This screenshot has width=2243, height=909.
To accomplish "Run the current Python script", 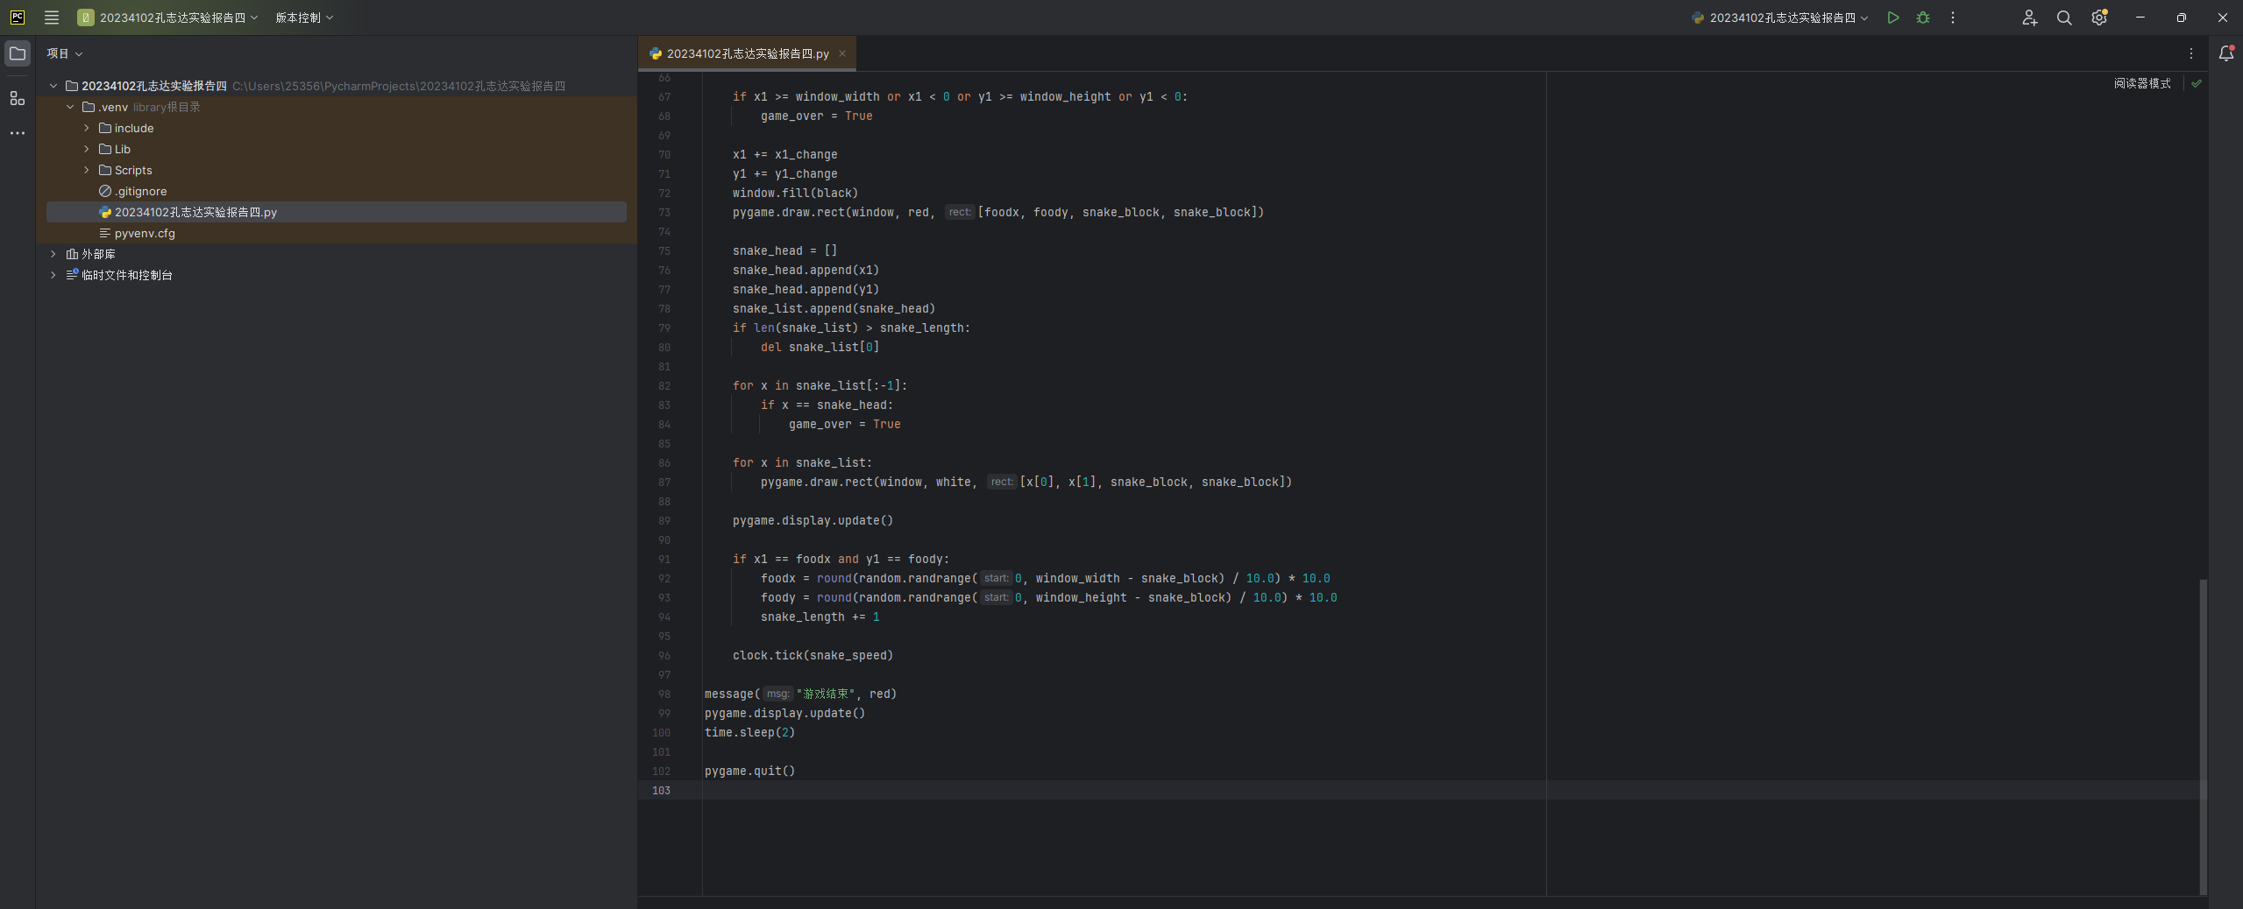I will click(x=1893, y=18).
